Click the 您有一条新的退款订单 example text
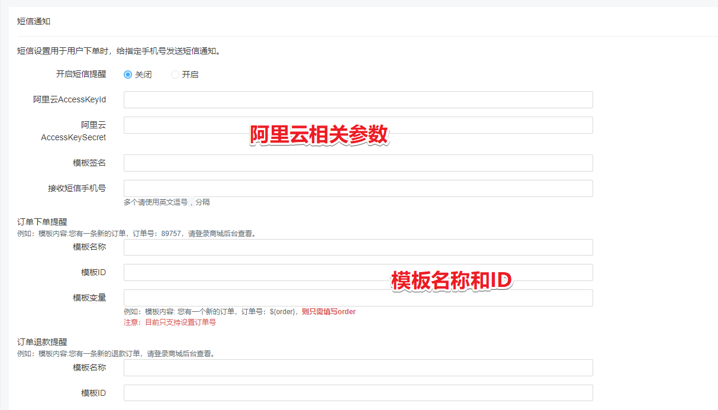Image resolution: width=718 pixels, height=410 pixels. (x=115, y=354)
